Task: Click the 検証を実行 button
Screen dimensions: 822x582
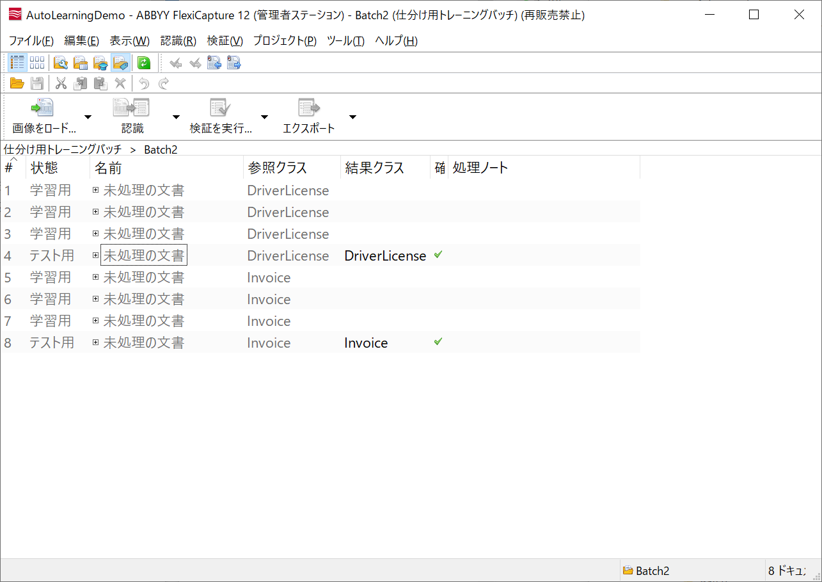Action: tap(221, 117)
